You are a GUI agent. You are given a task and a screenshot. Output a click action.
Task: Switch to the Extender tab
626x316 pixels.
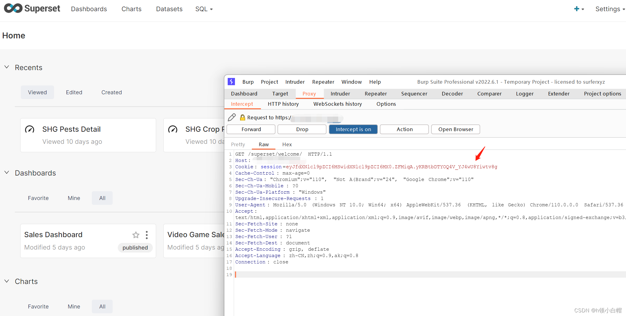click(559, 94)
